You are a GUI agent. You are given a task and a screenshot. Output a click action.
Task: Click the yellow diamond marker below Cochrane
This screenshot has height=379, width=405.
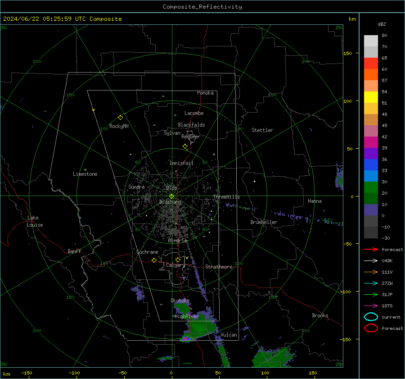(x=154, y=260)
